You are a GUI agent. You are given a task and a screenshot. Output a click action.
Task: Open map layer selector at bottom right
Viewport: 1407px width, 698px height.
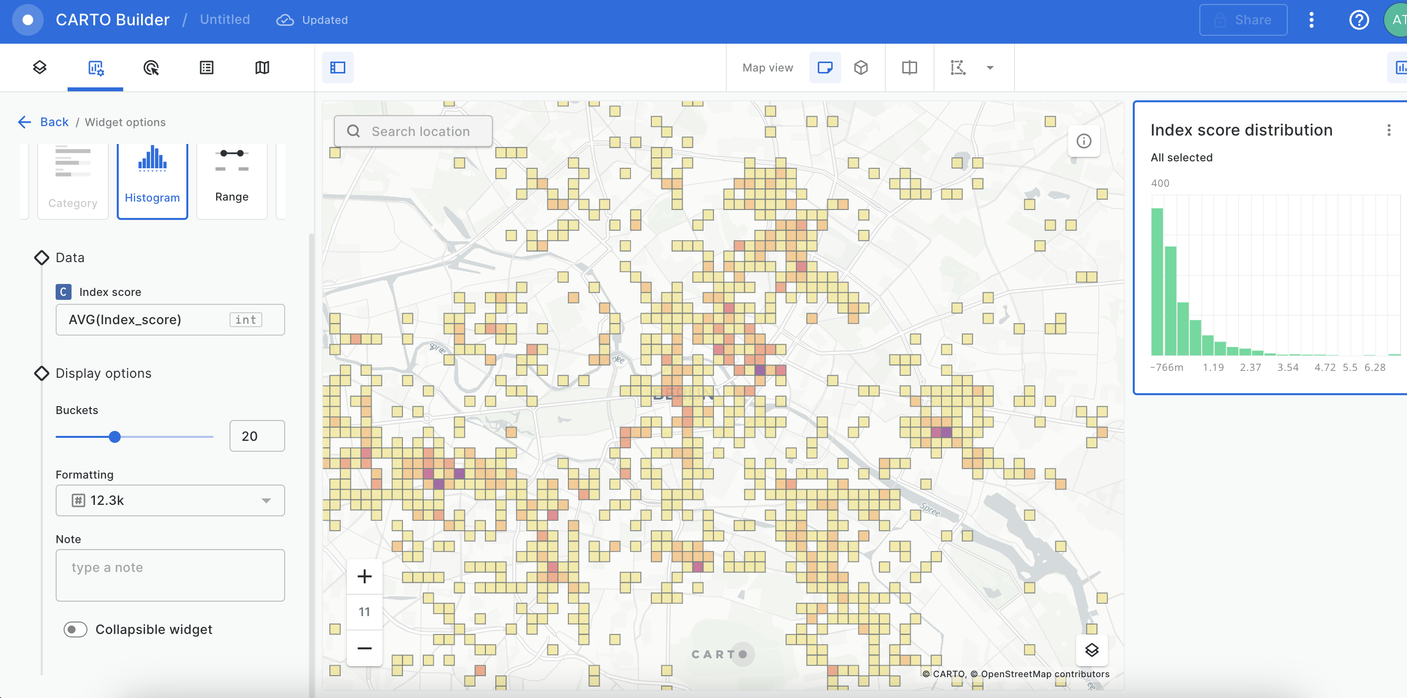[x=1092, y=650]
